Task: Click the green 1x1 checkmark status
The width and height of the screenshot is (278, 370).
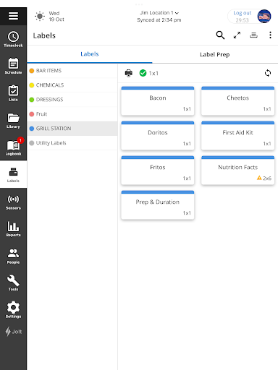Action: coord(149,73)
